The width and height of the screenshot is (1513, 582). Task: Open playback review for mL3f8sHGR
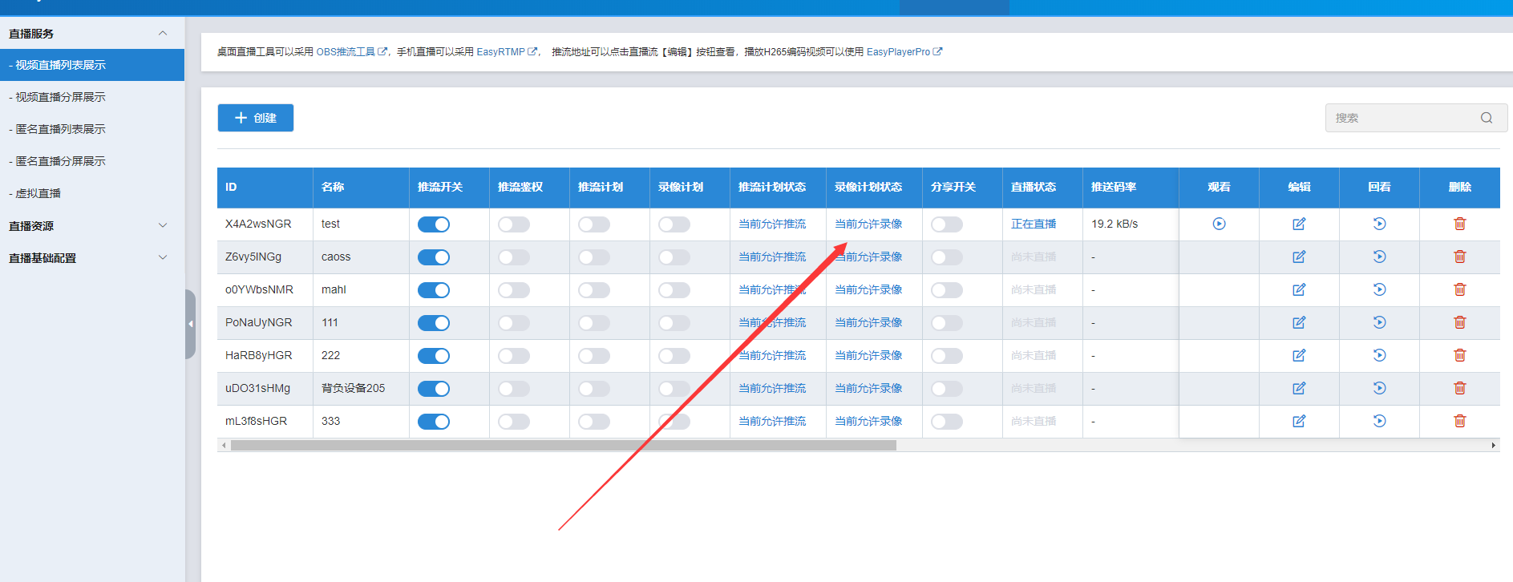(x=1379, y=421)
